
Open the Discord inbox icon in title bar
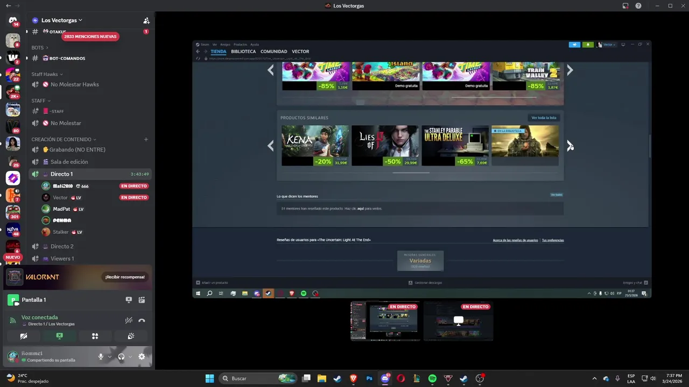pyautogui.click(x=625, y=5)
